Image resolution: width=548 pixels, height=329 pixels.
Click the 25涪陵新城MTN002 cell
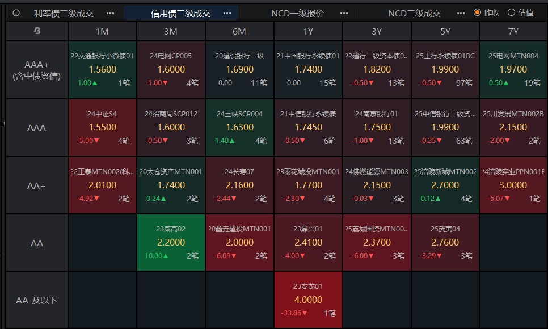pyautogui.click(x=445, y=185)
